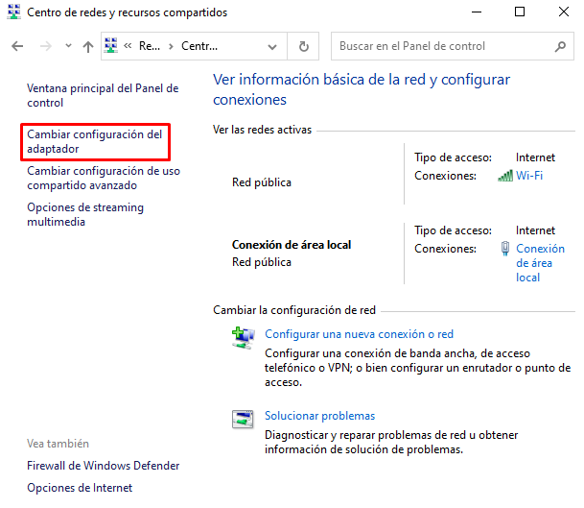Image resolution: width=584 pixels, height=508 pixels.
Task: Open Opciones de Internet link
Action: pyautogui.click(x=80, y=488)
